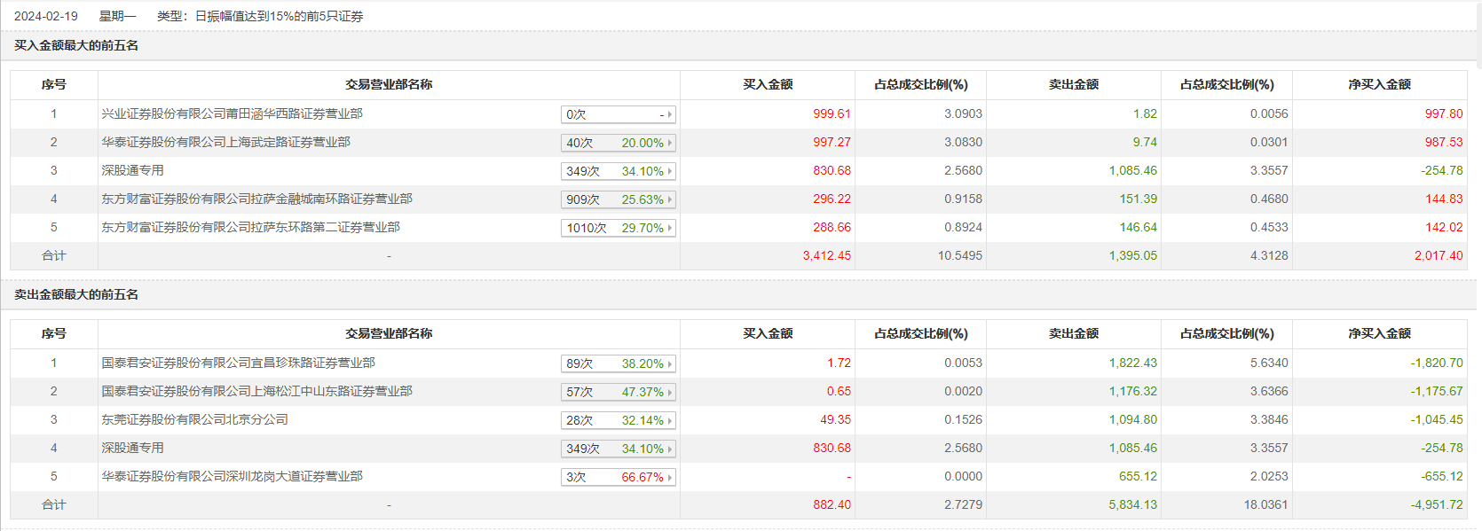The image size is (1482, 531).
Task: Open 兴业证券莆田涵华西路证券营业部 link
Action: click(232, 113)
